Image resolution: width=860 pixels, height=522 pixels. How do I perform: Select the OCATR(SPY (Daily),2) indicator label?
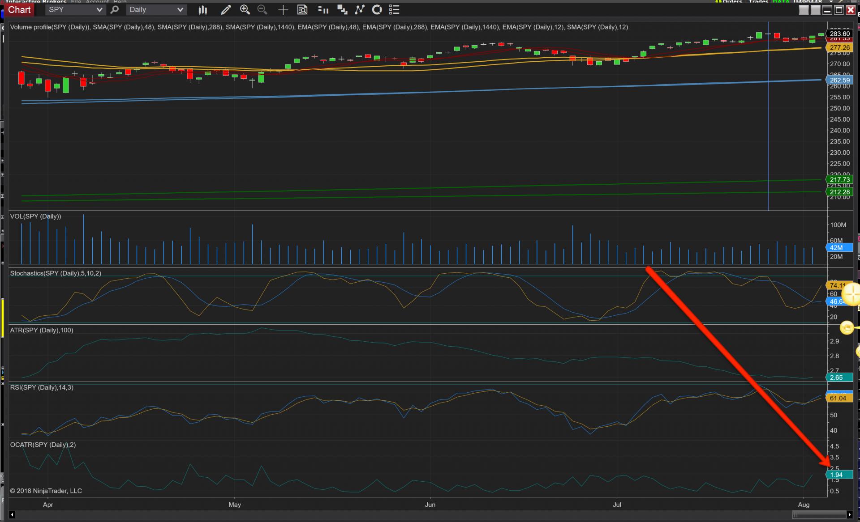click(x=43, y=445)
